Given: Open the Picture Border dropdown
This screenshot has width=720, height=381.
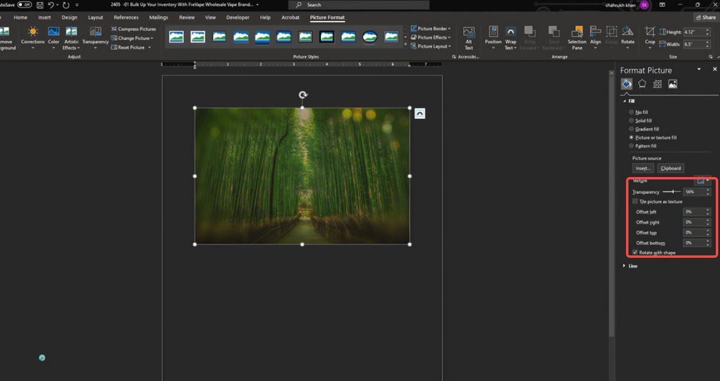Looking at the screenshot, I should click(431, 29).
